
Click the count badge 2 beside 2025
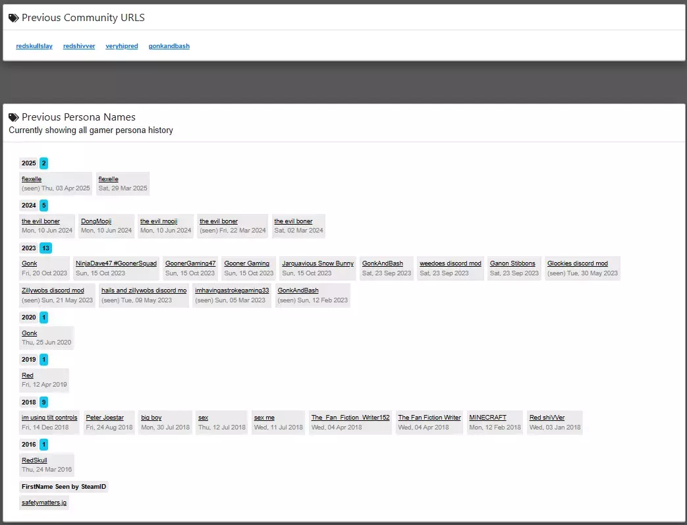click(x=44, y=163)
